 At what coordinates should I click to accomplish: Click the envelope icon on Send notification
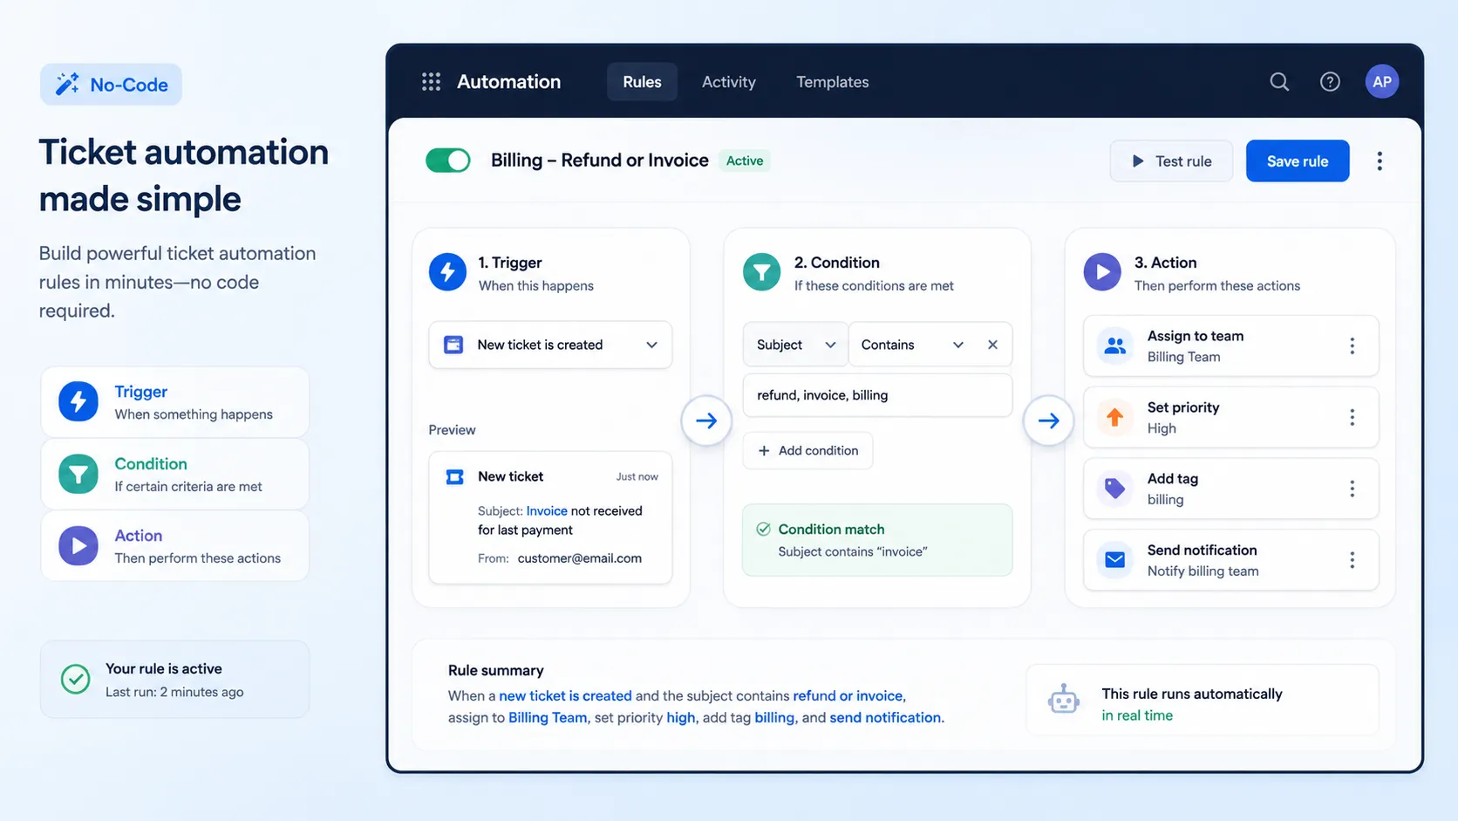1115,560
